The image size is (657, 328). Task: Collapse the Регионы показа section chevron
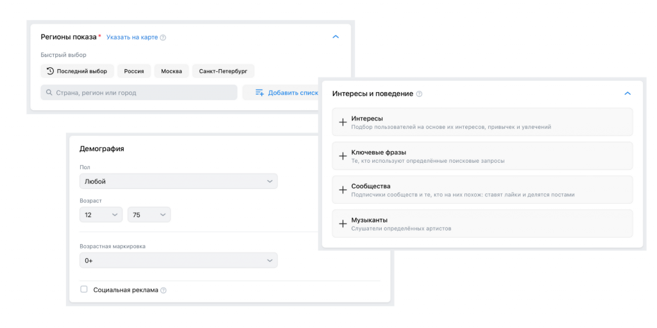point(335,37)
